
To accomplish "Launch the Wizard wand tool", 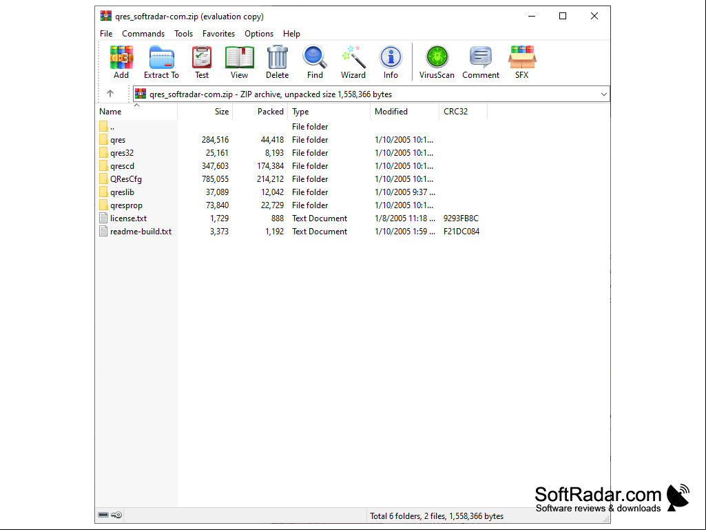I will point(353,62).
